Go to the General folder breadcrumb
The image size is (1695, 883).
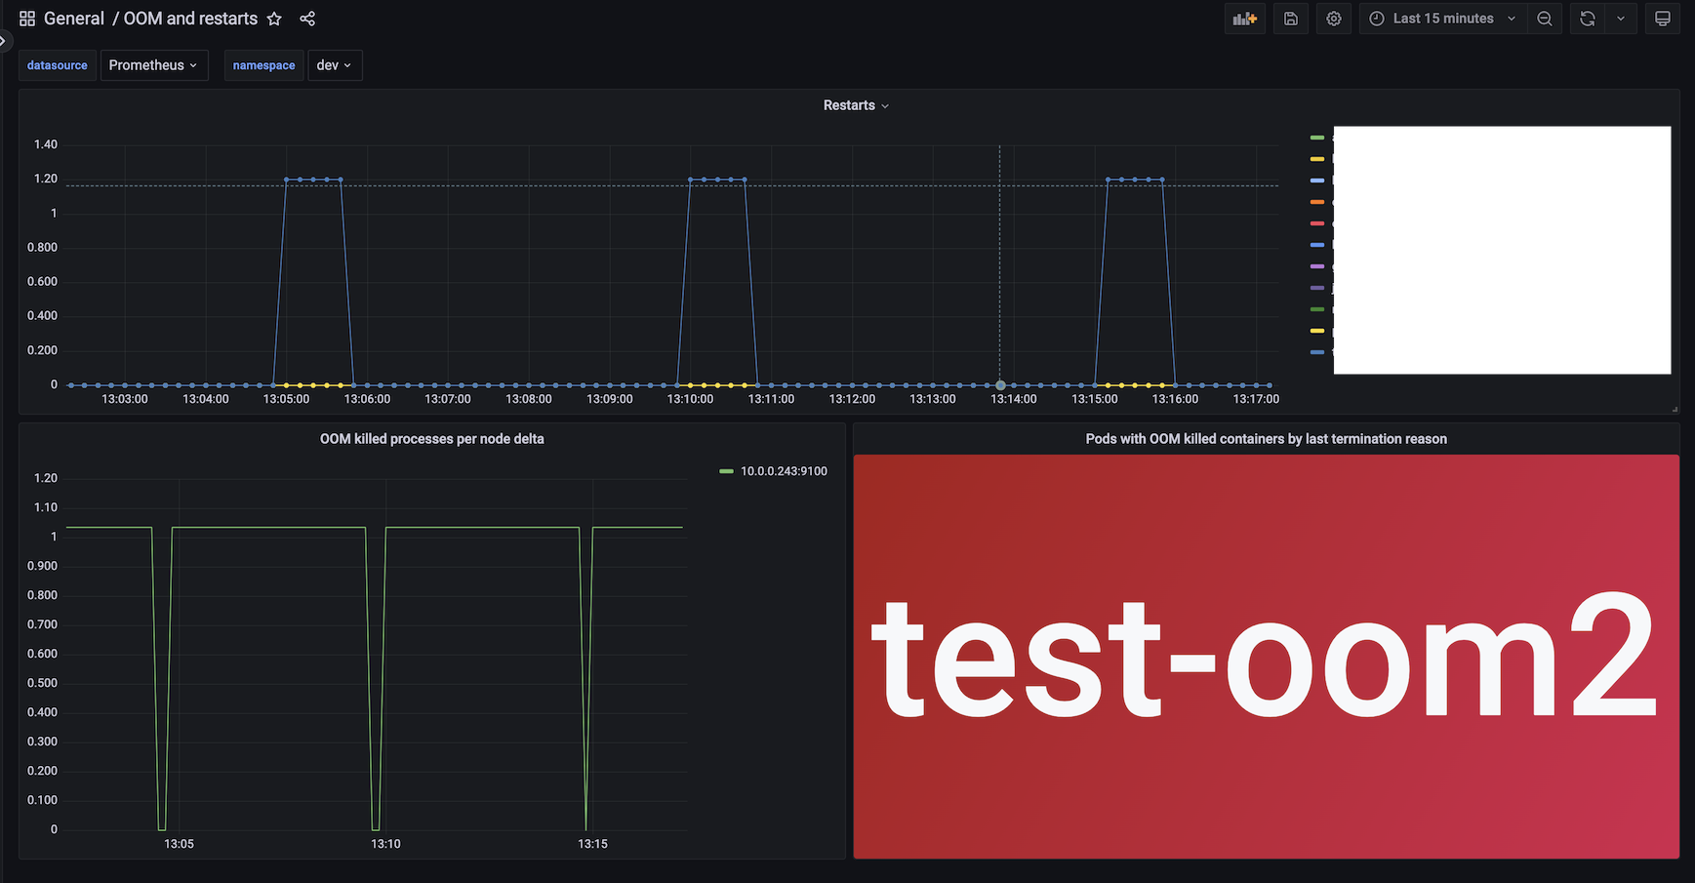(74, 19)
